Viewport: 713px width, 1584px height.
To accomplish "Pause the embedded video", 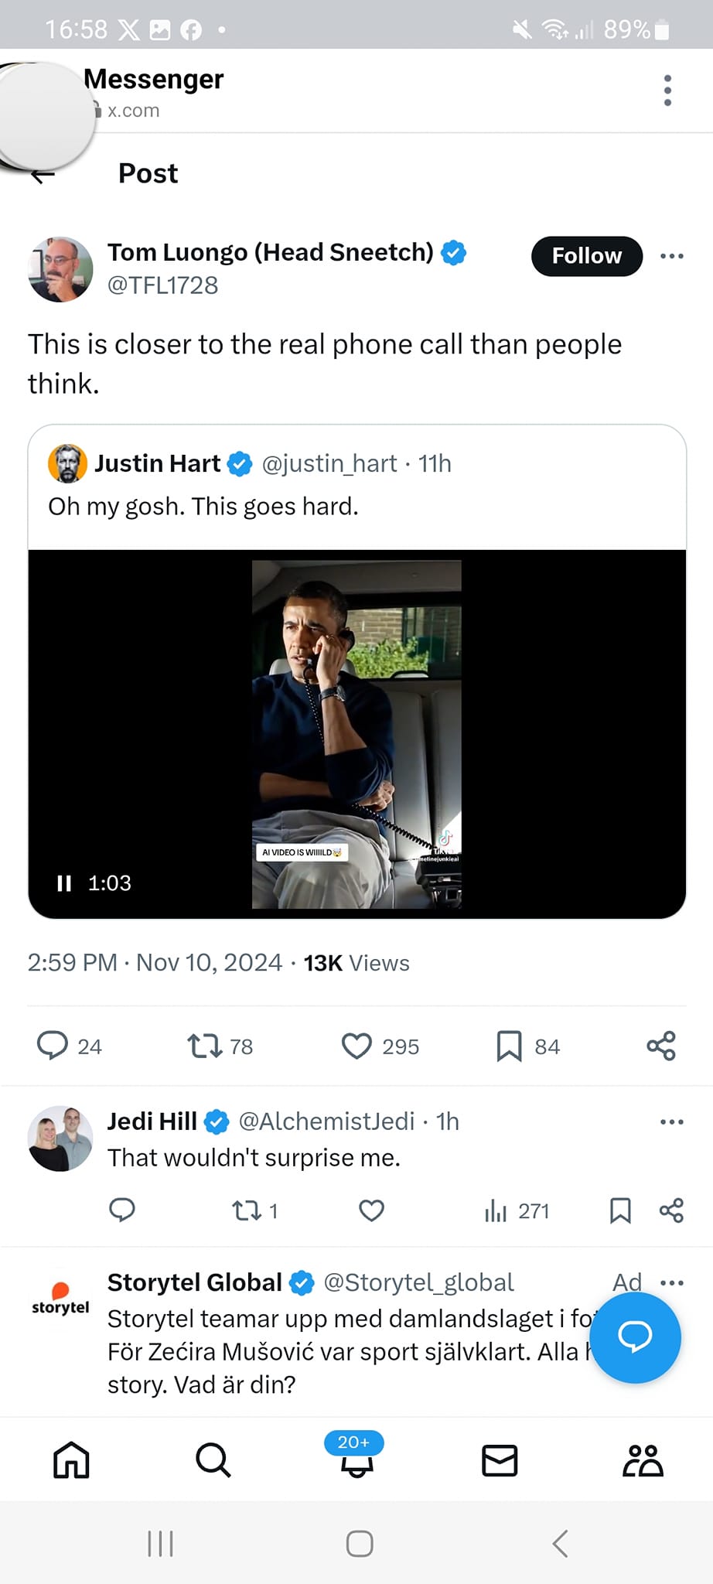I will (x=64, y=883).
